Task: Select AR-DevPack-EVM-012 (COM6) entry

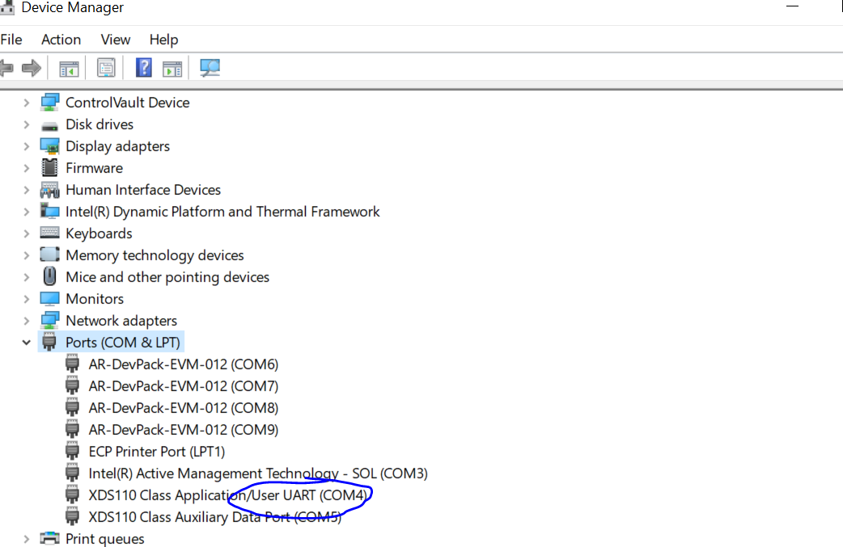Action: [184, 364]
